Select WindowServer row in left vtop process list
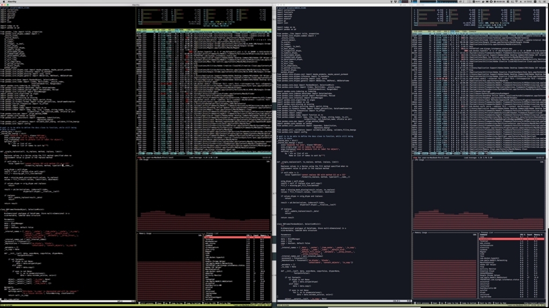Viewport: 549px width, 308px height. [238, 241]
